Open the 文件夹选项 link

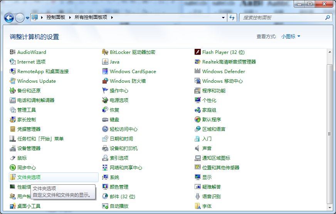pyautogui.click(x=29, y=177)
